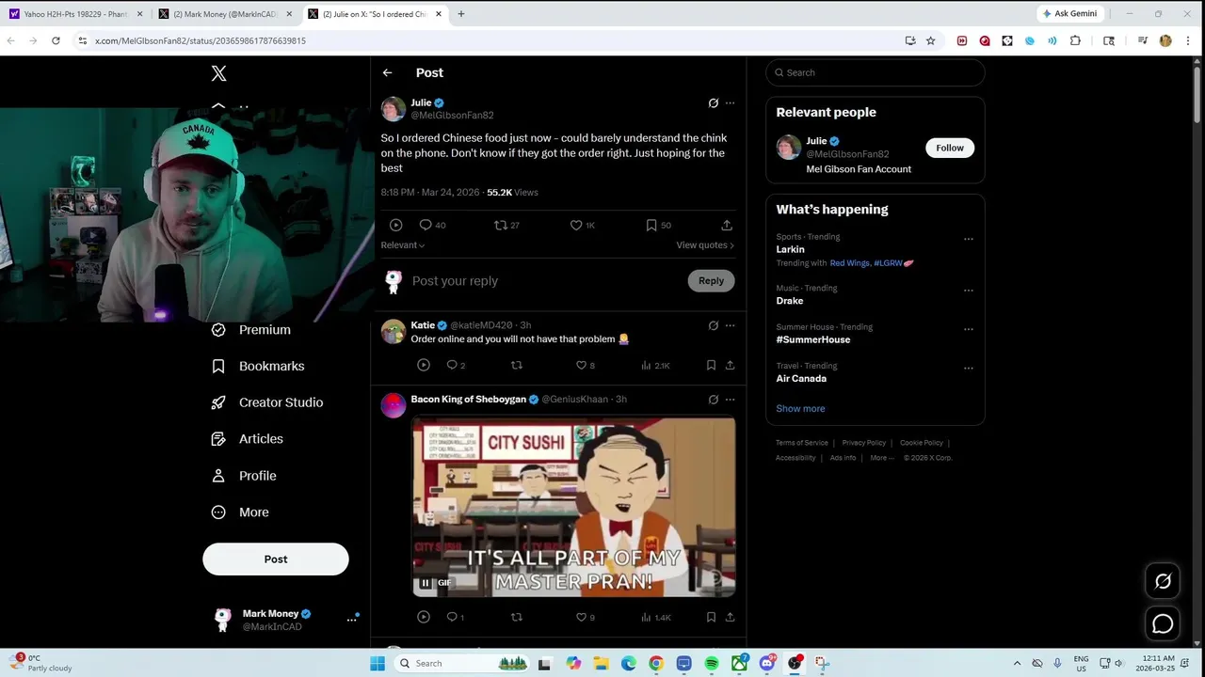Bookmark this page with star icon

tap(930, 40)
